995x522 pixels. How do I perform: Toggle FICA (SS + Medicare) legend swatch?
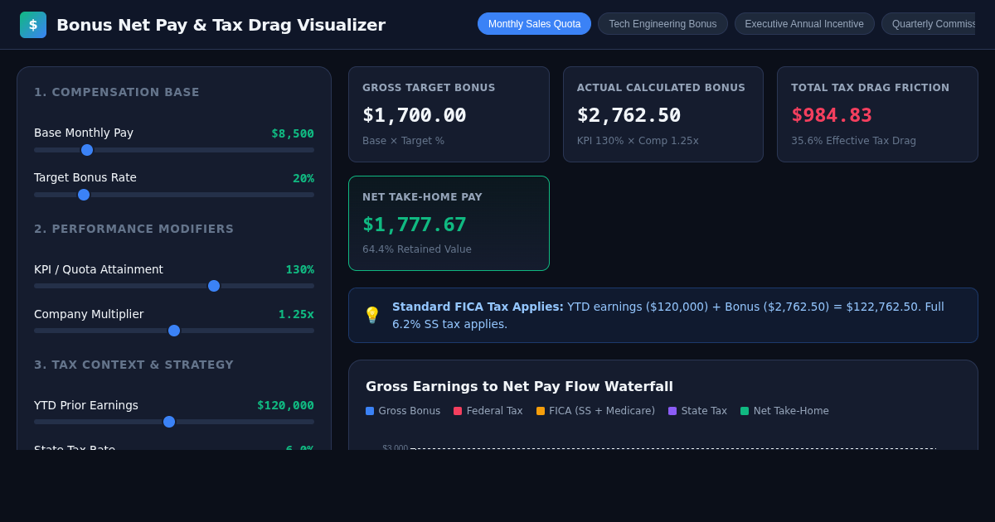(541, 411)
